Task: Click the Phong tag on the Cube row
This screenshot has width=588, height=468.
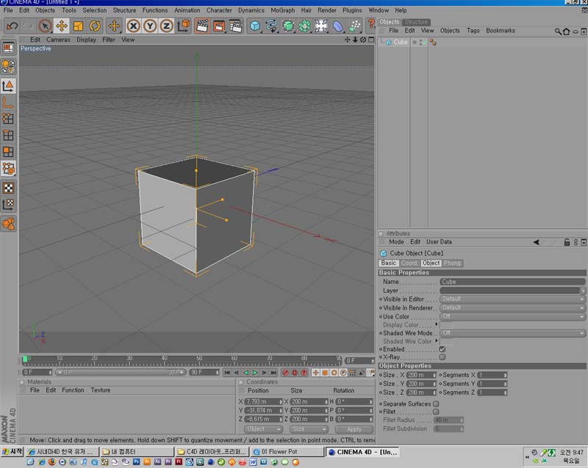Action: coord(433,43)
